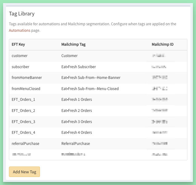196x185 pixels.
Task: Click the fromHomeBanner key cell
Action: click(x=27, y=78)
